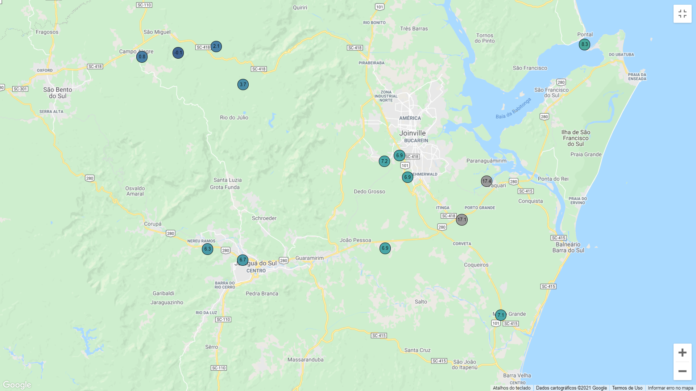
Task: Click the Joinville city label
Action: [x=413, y=133]
